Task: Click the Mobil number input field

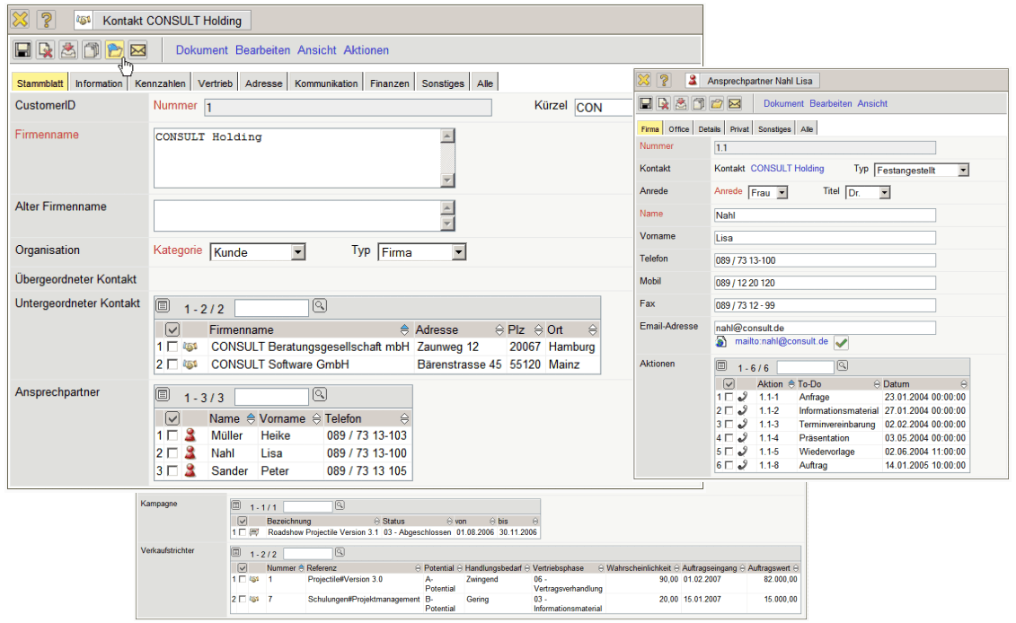Action: point(824,283)
